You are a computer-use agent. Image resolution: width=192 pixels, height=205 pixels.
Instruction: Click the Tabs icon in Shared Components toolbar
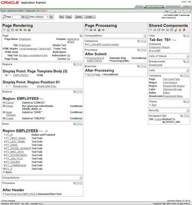pyautogui.click(x=155, y=30)
